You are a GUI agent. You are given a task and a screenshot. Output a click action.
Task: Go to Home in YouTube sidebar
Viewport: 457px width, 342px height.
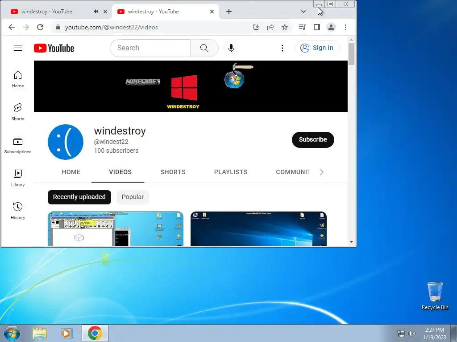(x=18, y=79)
